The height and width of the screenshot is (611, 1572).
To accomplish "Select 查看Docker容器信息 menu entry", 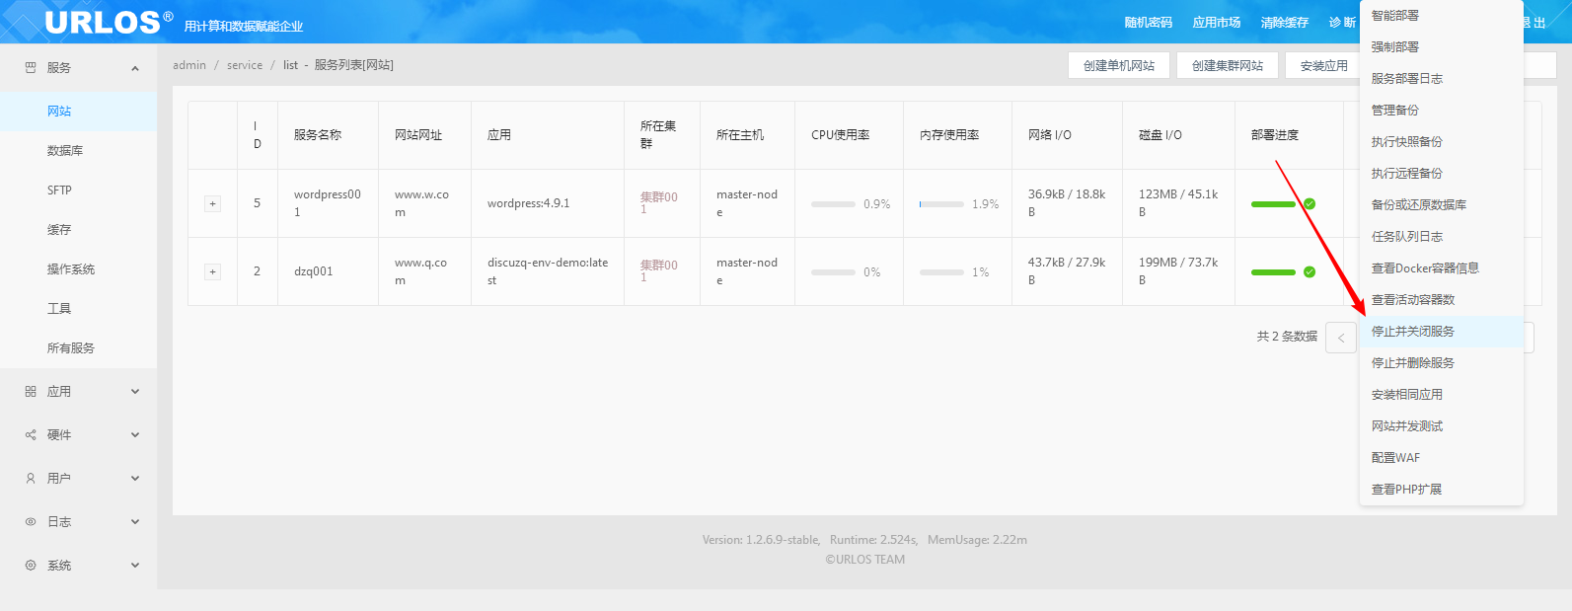I will (x=1442, y=268).
